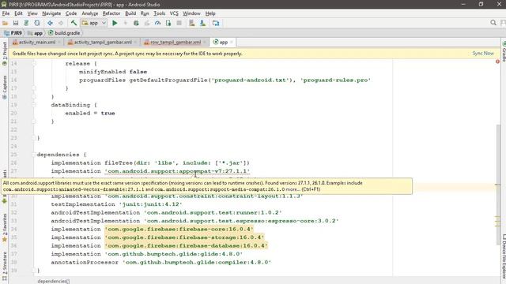Open the Refactor menu
The width and height of the screenshot is (506, 284).
(x=111, y=13)
